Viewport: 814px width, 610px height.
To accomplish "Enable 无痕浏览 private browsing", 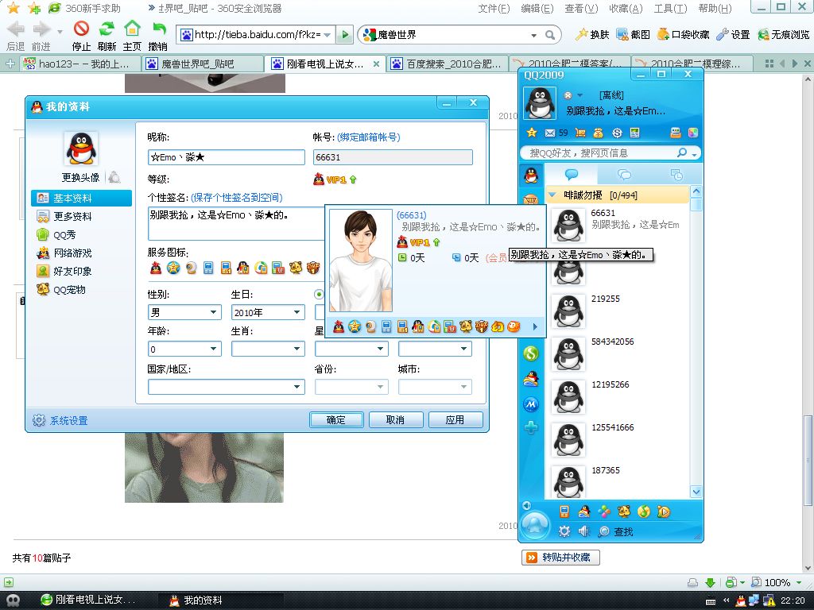I will pos(783,35).
